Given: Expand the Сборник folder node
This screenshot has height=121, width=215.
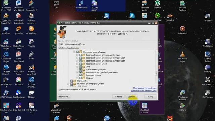Looking at the screenshot, I should click(77, 78).
